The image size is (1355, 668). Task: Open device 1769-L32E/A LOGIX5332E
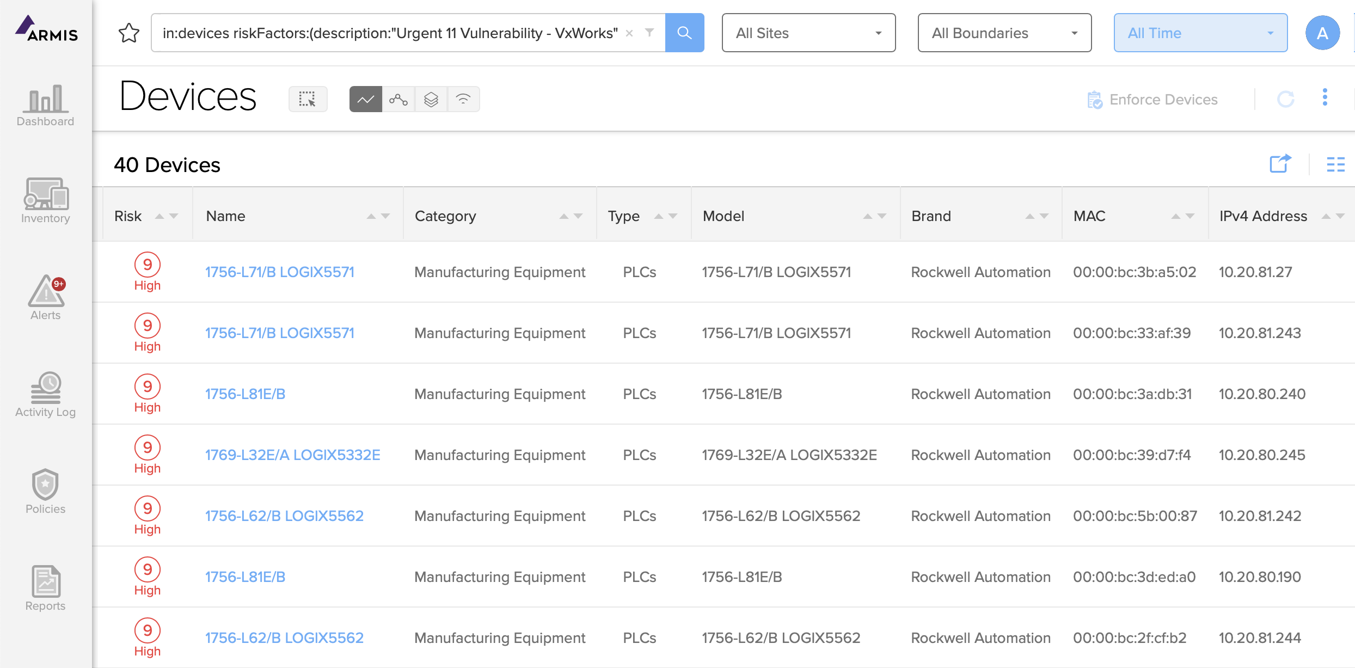click(x=292, y=455)
